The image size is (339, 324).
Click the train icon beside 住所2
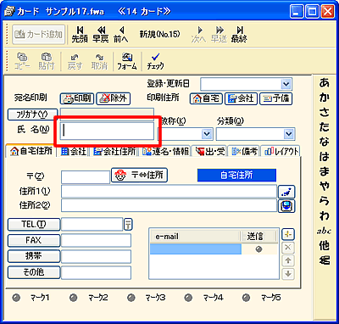pyautogui.click(x=286, y=206)
